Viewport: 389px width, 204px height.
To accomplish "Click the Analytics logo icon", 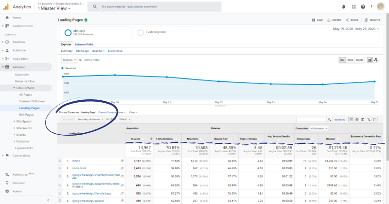I will 6,7.
